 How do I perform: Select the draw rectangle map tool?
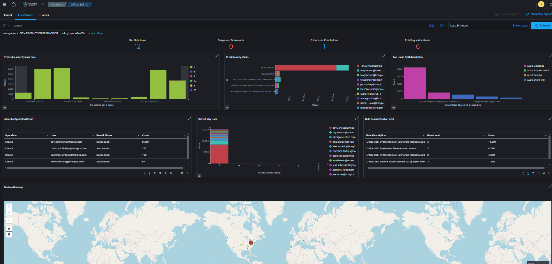pyautogui.click(x=9, y=234)
